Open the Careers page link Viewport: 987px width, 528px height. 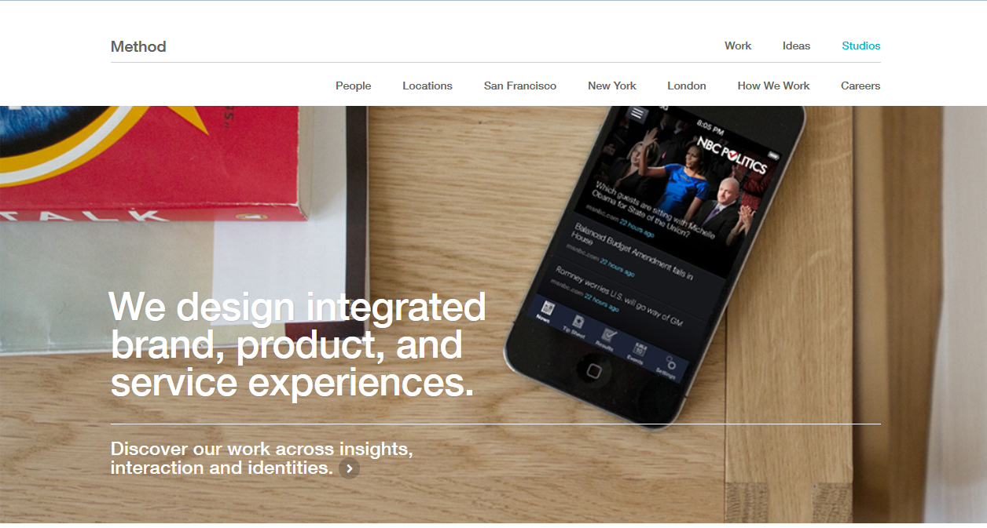860,86
